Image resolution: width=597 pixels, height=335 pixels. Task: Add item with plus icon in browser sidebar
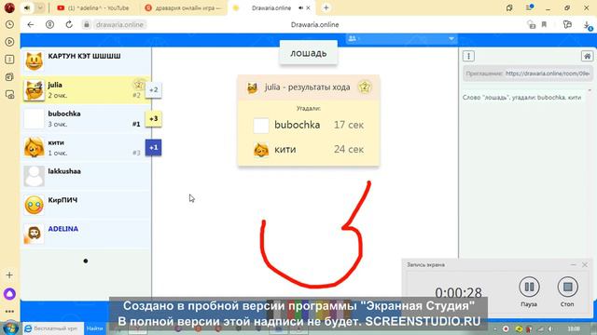pyautogui.click(x=9, y=275)
